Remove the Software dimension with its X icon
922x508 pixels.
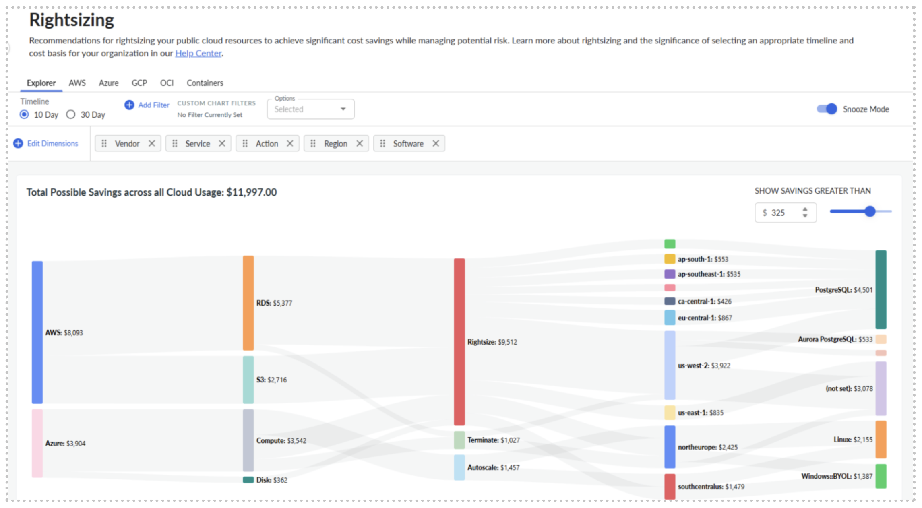(x=436, y=143)
